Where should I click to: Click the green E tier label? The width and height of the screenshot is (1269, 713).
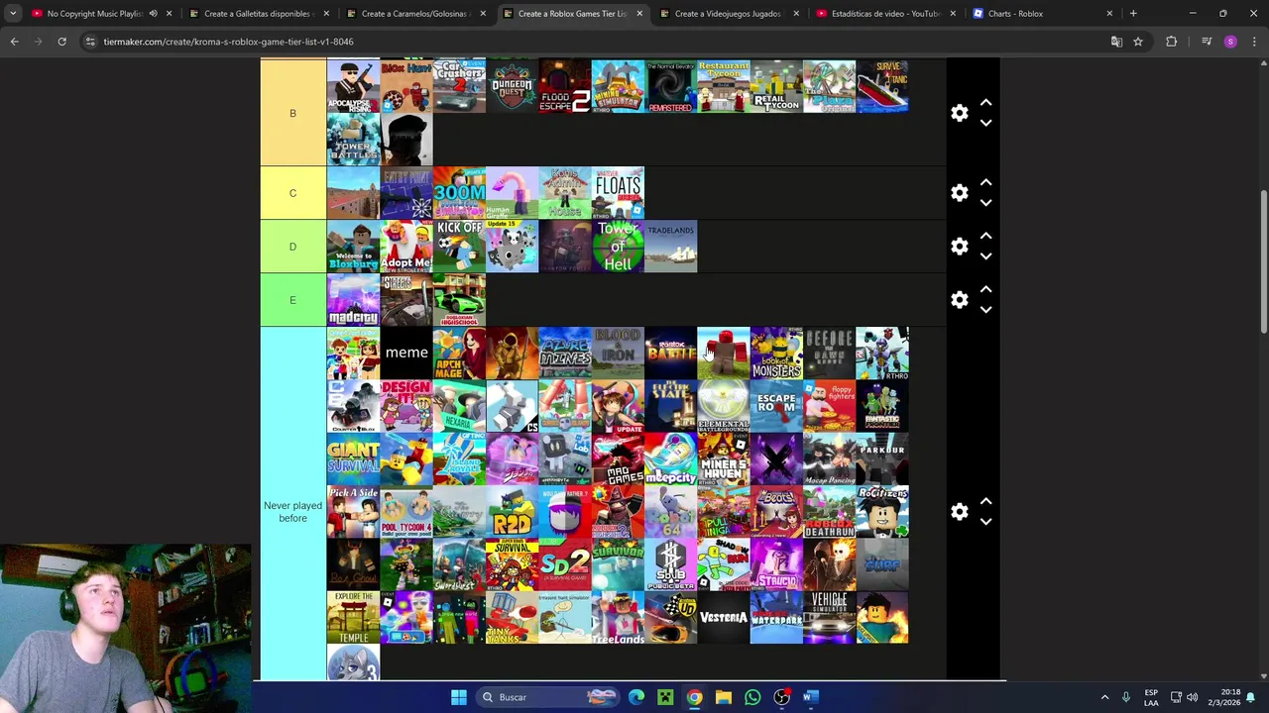[292, 300]
